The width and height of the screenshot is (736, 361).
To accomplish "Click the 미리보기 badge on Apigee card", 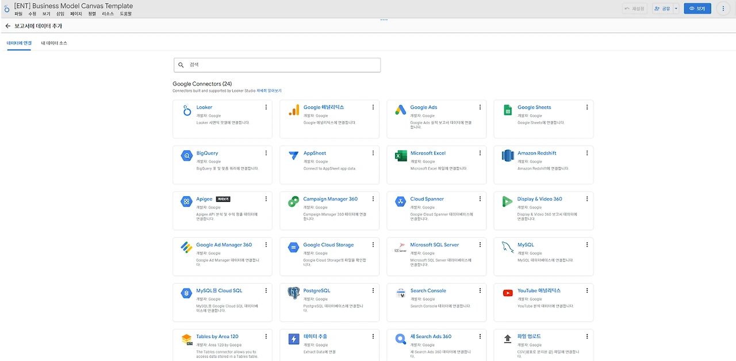I will [223, 199].
